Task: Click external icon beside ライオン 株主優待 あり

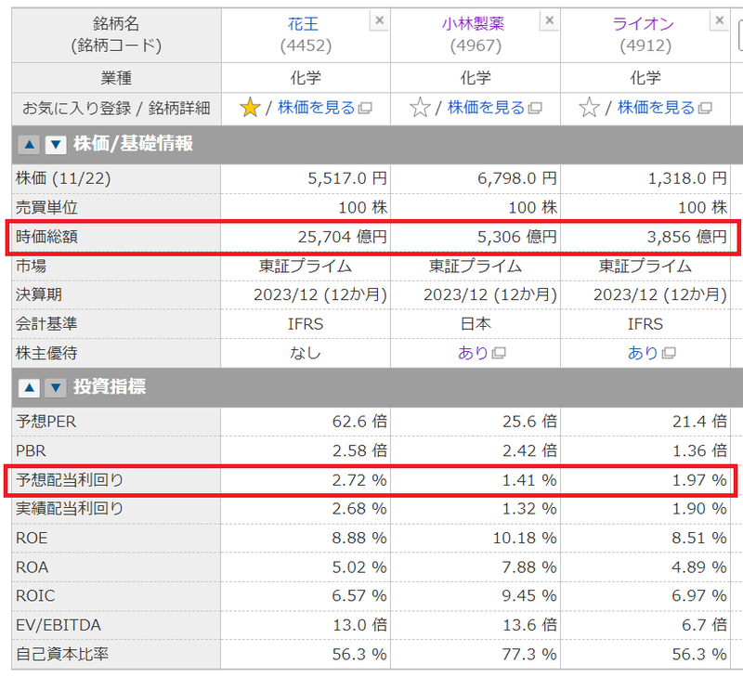Action: click(669, 354)
